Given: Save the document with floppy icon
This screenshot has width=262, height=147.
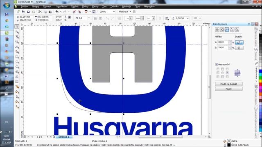Looking at the screenshot, I should click(x=28, y=12).
